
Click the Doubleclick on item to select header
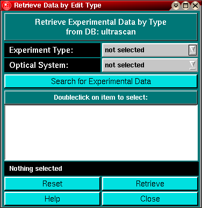coord(101,98)
